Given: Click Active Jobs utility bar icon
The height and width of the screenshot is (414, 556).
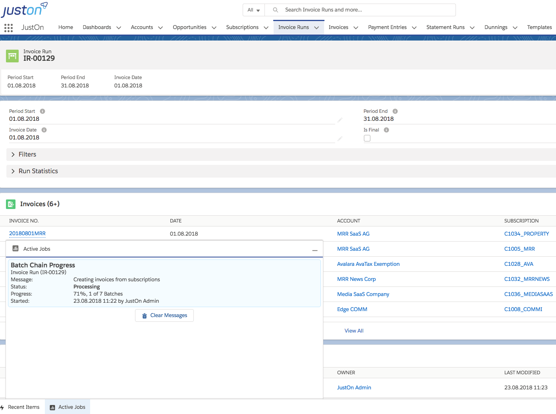Looking at the screenshot, I should [x=52, y=408].
